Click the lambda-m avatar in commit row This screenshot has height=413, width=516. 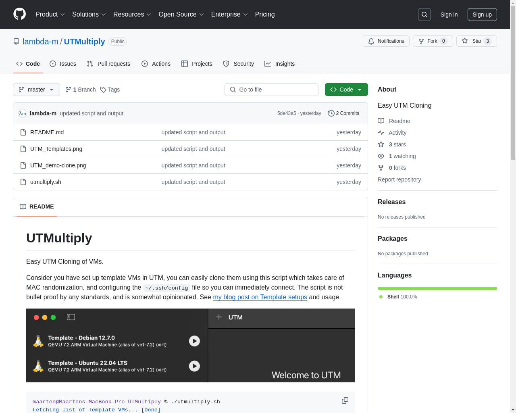[23, 113]
